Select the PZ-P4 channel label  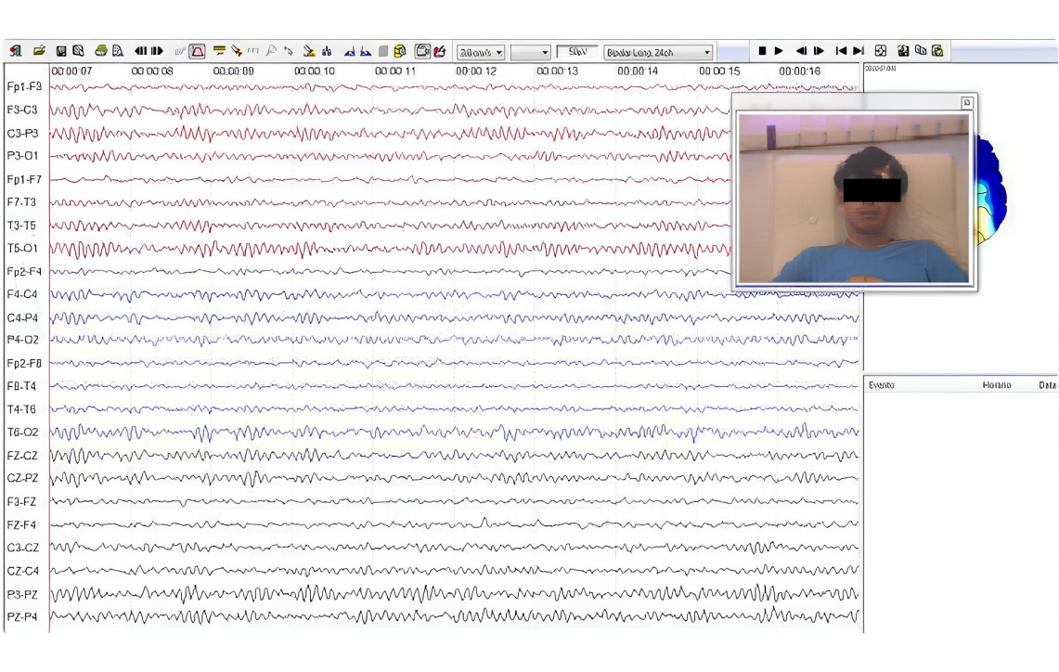[x=22, y=616]
